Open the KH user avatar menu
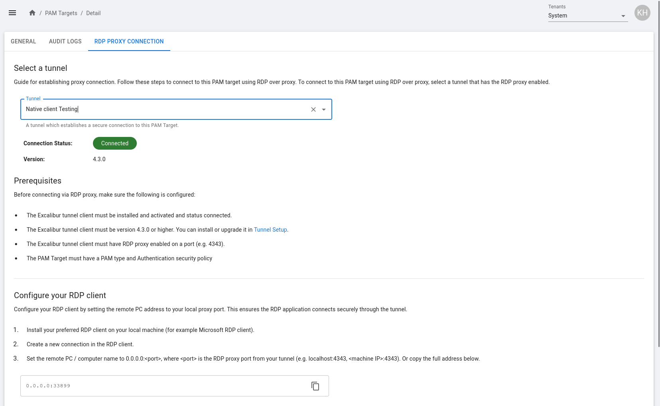The image size is (660, 406). (642, 13)
